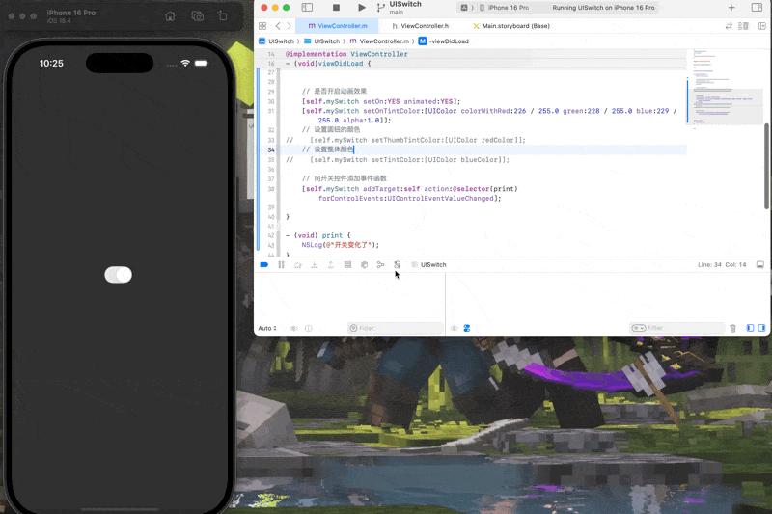
Task: Focus variables view Filter field
Action: (x=395, y=328)
